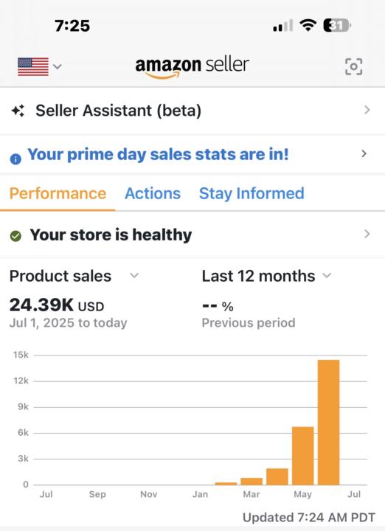Open the Last 12 months range dropdown
Screen dimensions: 385x531
click(266, 276)
